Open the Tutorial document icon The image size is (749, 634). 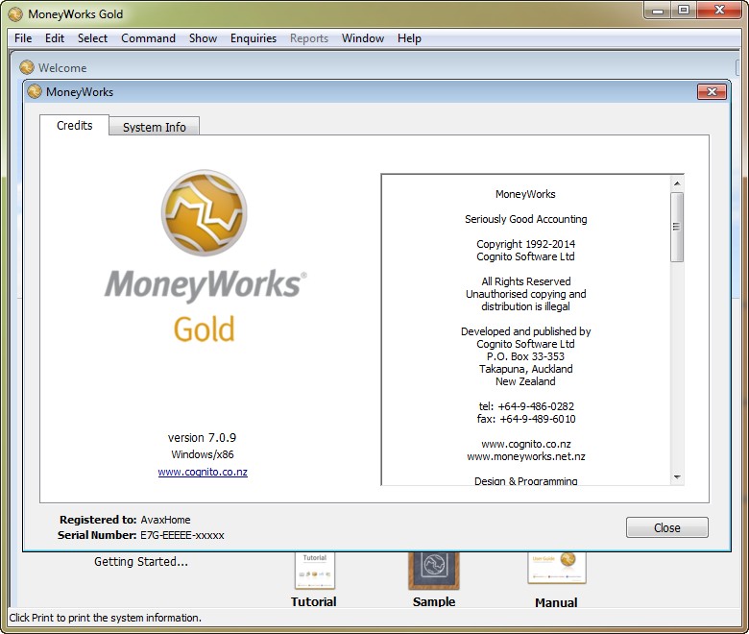314,570
